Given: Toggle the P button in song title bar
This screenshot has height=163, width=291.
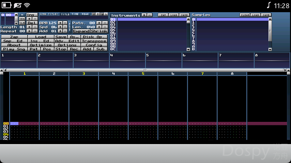Looking at the screenshot, I should click(x=98, y=14).
